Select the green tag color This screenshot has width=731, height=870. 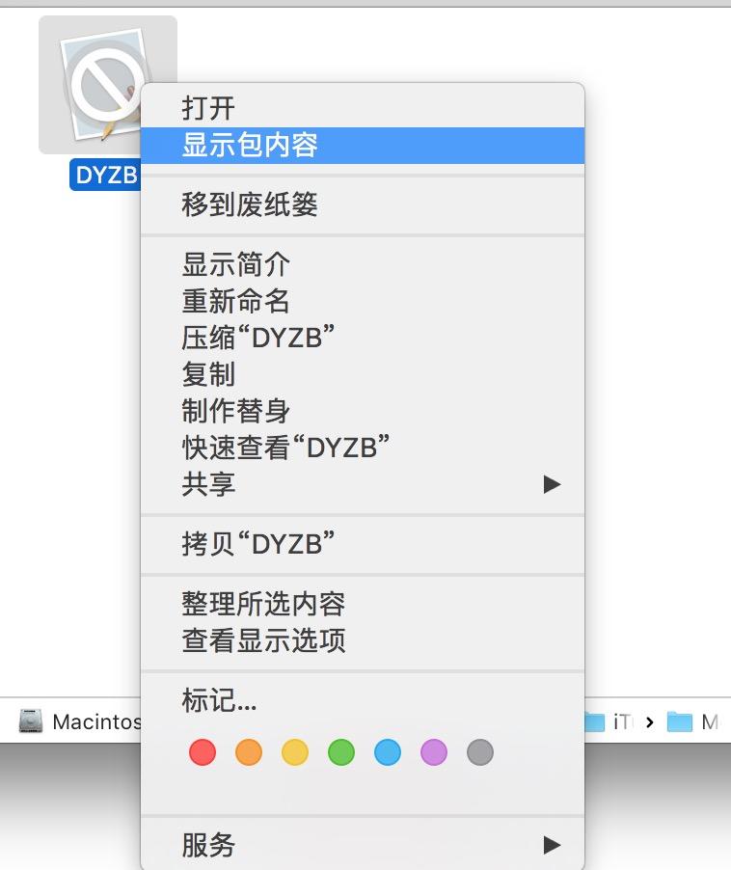pos(341,752)
